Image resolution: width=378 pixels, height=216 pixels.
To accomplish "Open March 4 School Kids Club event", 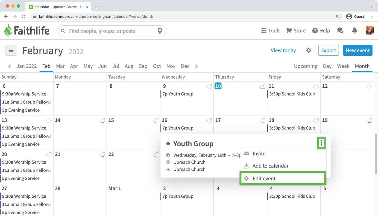I will click(x=292, y=196).
